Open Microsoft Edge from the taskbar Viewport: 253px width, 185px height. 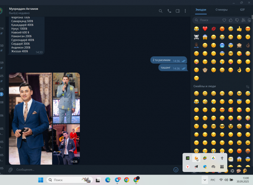108,180
